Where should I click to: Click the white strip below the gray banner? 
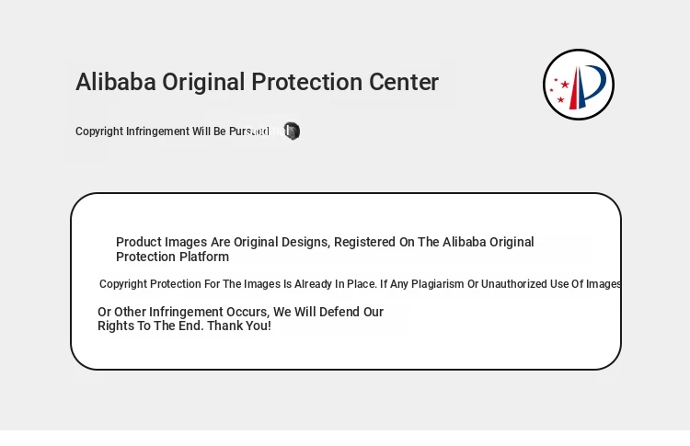click(345, 438)
